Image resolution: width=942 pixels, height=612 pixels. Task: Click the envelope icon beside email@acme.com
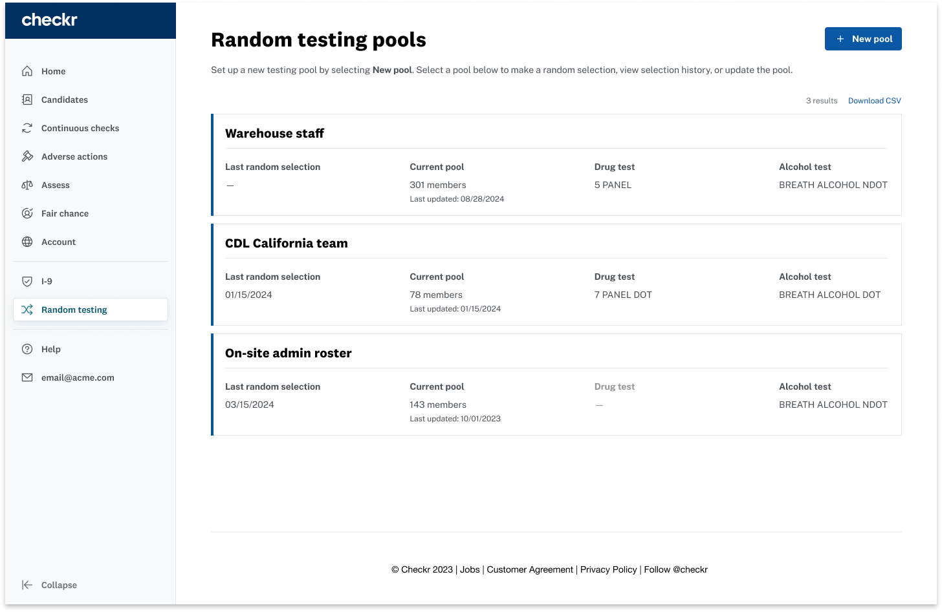pyautogui.click(x=27, y=377)
